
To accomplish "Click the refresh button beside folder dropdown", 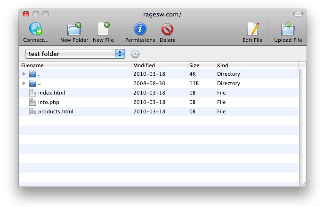I will coord(135,54).
